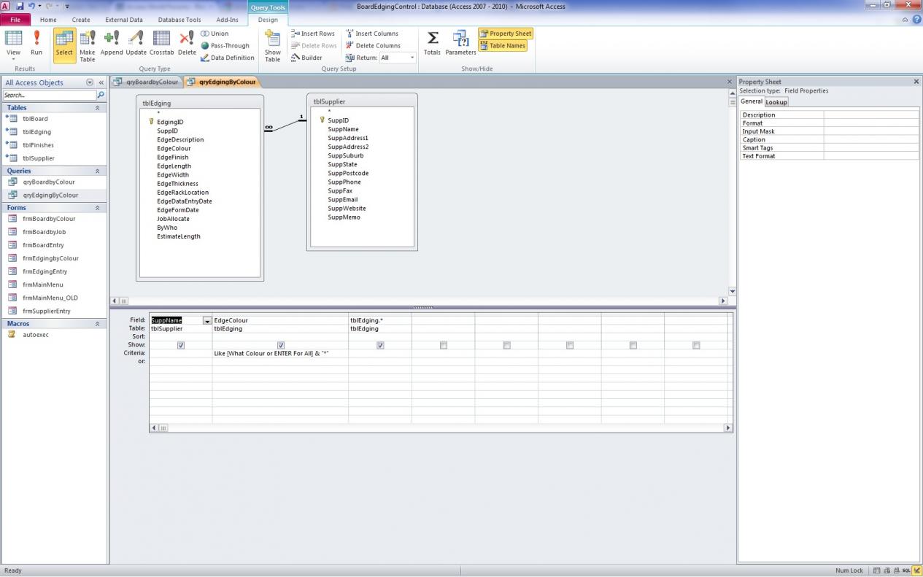Open Access Help question mark icon
This screenshot has width=923, height=577.
point(916,20)
